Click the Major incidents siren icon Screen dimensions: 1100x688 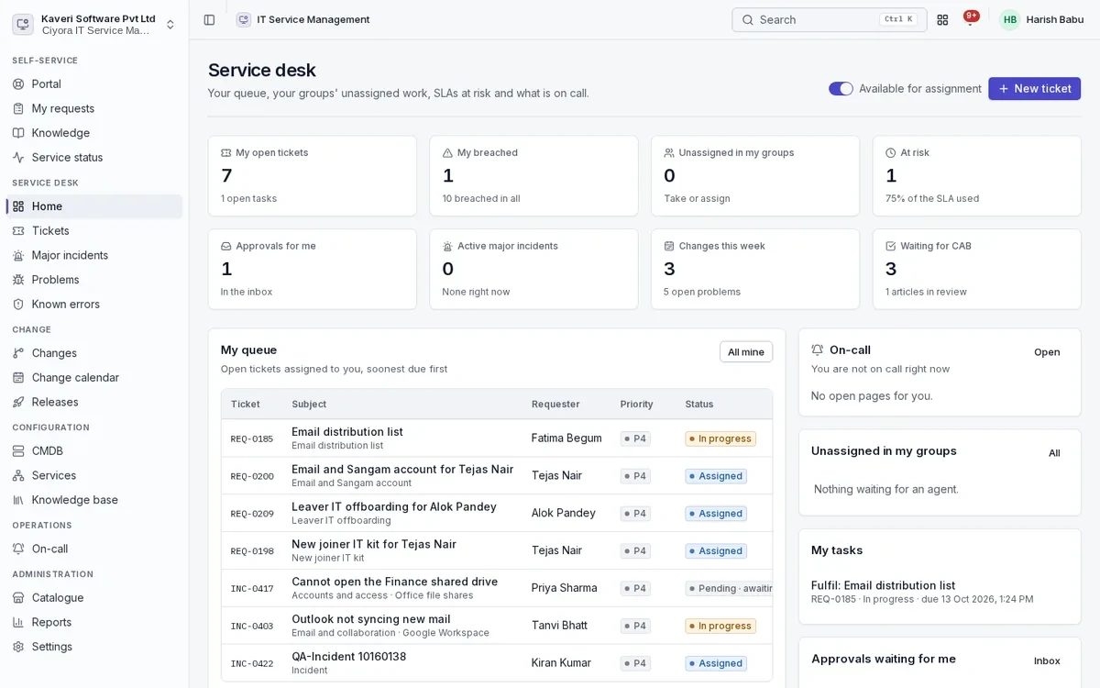point(18,255)
